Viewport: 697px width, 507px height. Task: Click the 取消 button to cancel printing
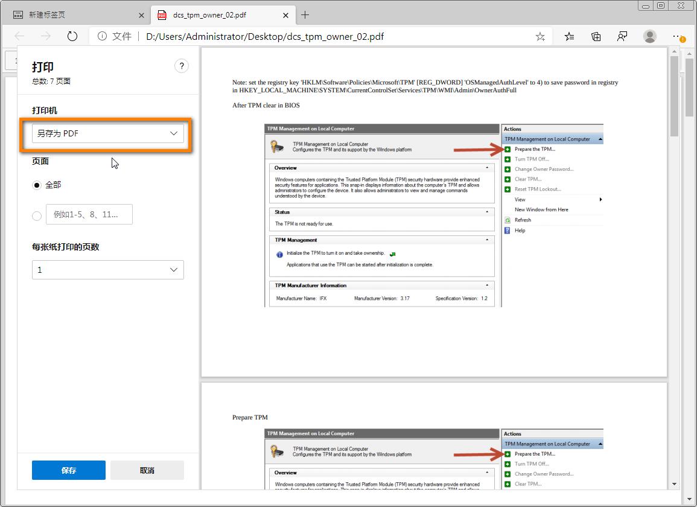tap(147, 470)
